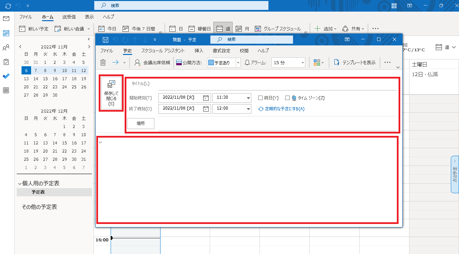This screenshot has height=254, width=459.
Task: Open the reminder 15 分 dropdown
Action: click(x=303, y=62)
